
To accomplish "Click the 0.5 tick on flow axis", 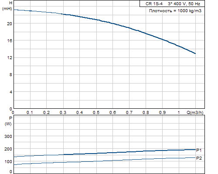I will [x=96, y=113].
